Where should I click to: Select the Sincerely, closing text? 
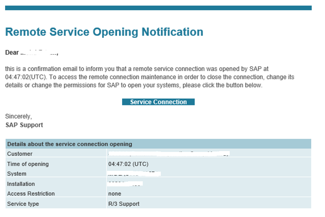(18, 117)
